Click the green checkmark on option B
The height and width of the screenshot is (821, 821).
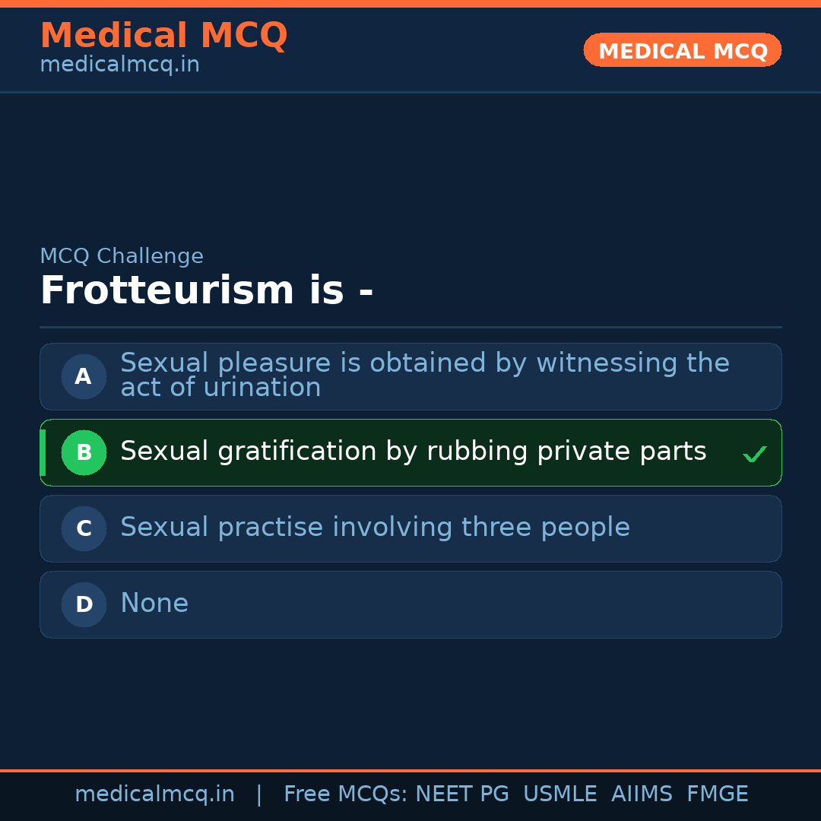coord(754,455)
